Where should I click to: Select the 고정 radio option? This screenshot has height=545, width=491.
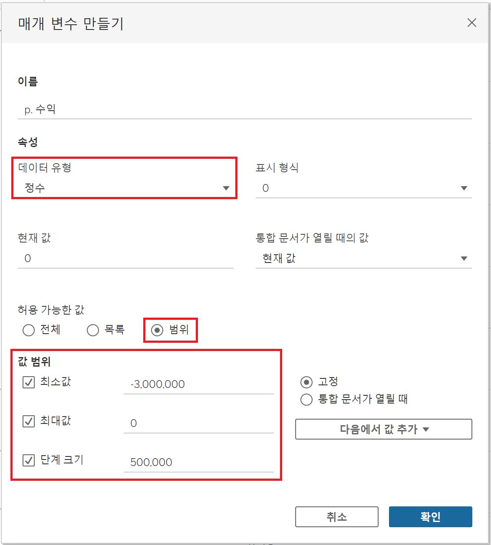pos(306,382)
